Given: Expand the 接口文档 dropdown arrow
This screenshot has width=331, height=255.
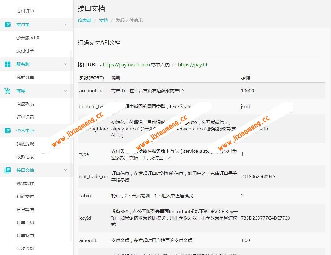Looking at the screenshot, I should tap(65, 170).
